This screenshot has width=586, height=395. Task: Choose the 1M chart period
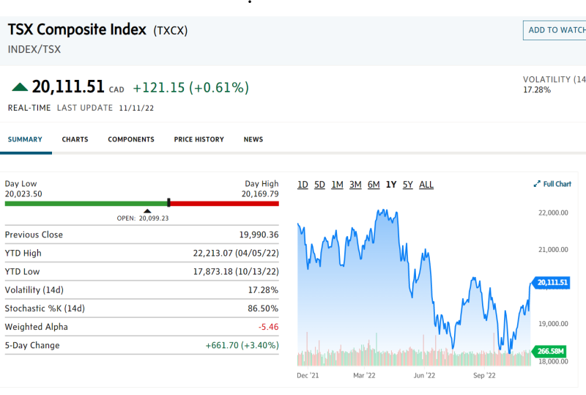pyautogui.click(x=337, y=185)
